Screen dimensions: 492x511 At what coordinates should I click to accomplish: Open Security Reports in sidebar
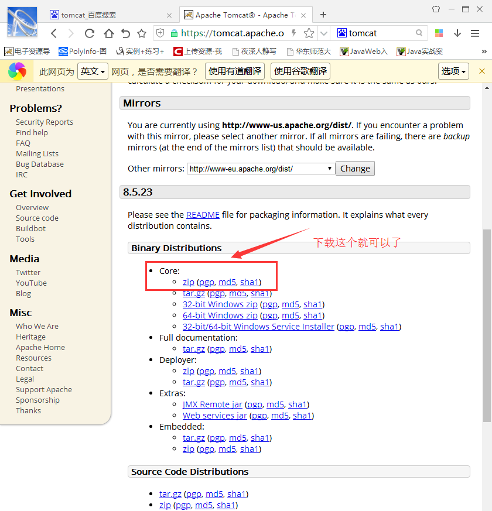coord(45,122)
